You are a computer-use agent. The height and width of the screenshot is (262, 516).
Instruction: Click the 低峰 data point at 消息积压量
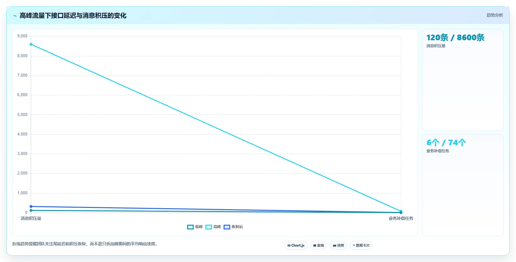click(31, 210)
